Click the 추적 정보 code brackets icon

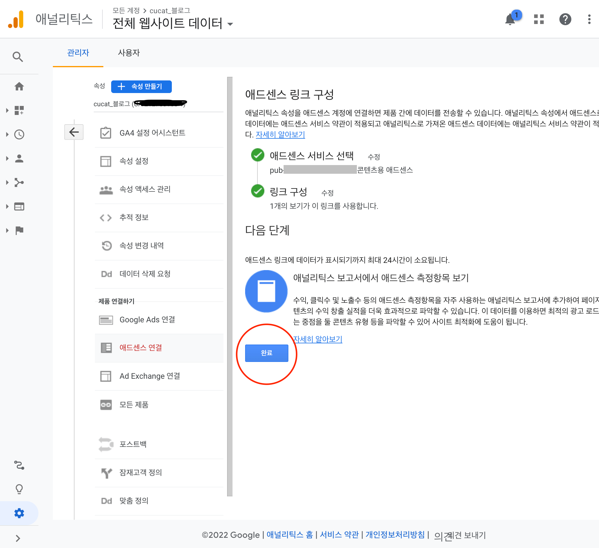pos(106,218)
